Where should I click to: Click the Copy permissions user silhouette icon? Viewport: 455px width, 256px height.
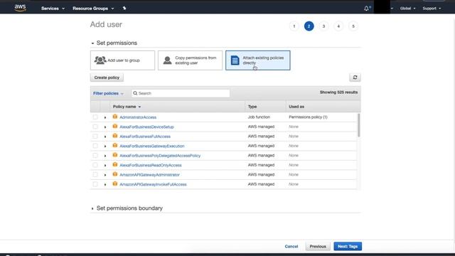(167, 60)
